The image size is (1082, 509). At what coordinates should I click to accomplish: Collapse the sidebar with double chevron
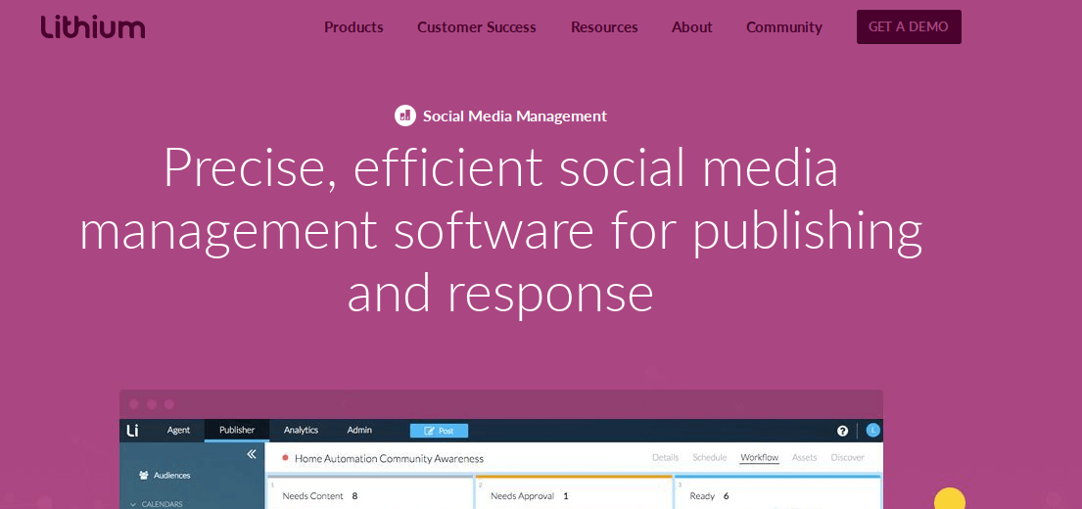pos(252,454)
